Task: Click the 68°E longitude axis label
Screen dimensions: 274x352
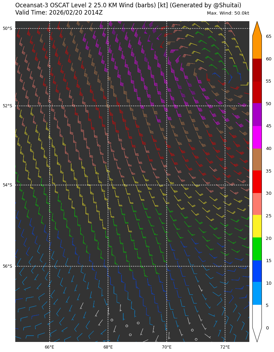Action: (108, 347)
